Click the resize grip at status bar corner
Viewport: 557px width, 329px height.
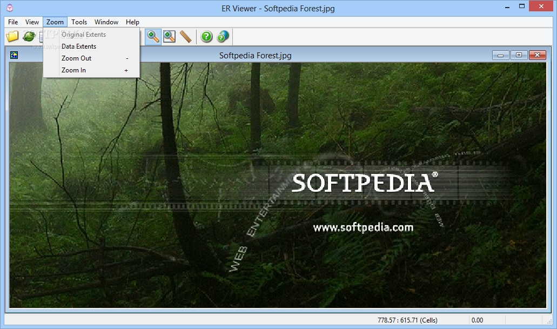pyautogui.click(x=549, y=321)
